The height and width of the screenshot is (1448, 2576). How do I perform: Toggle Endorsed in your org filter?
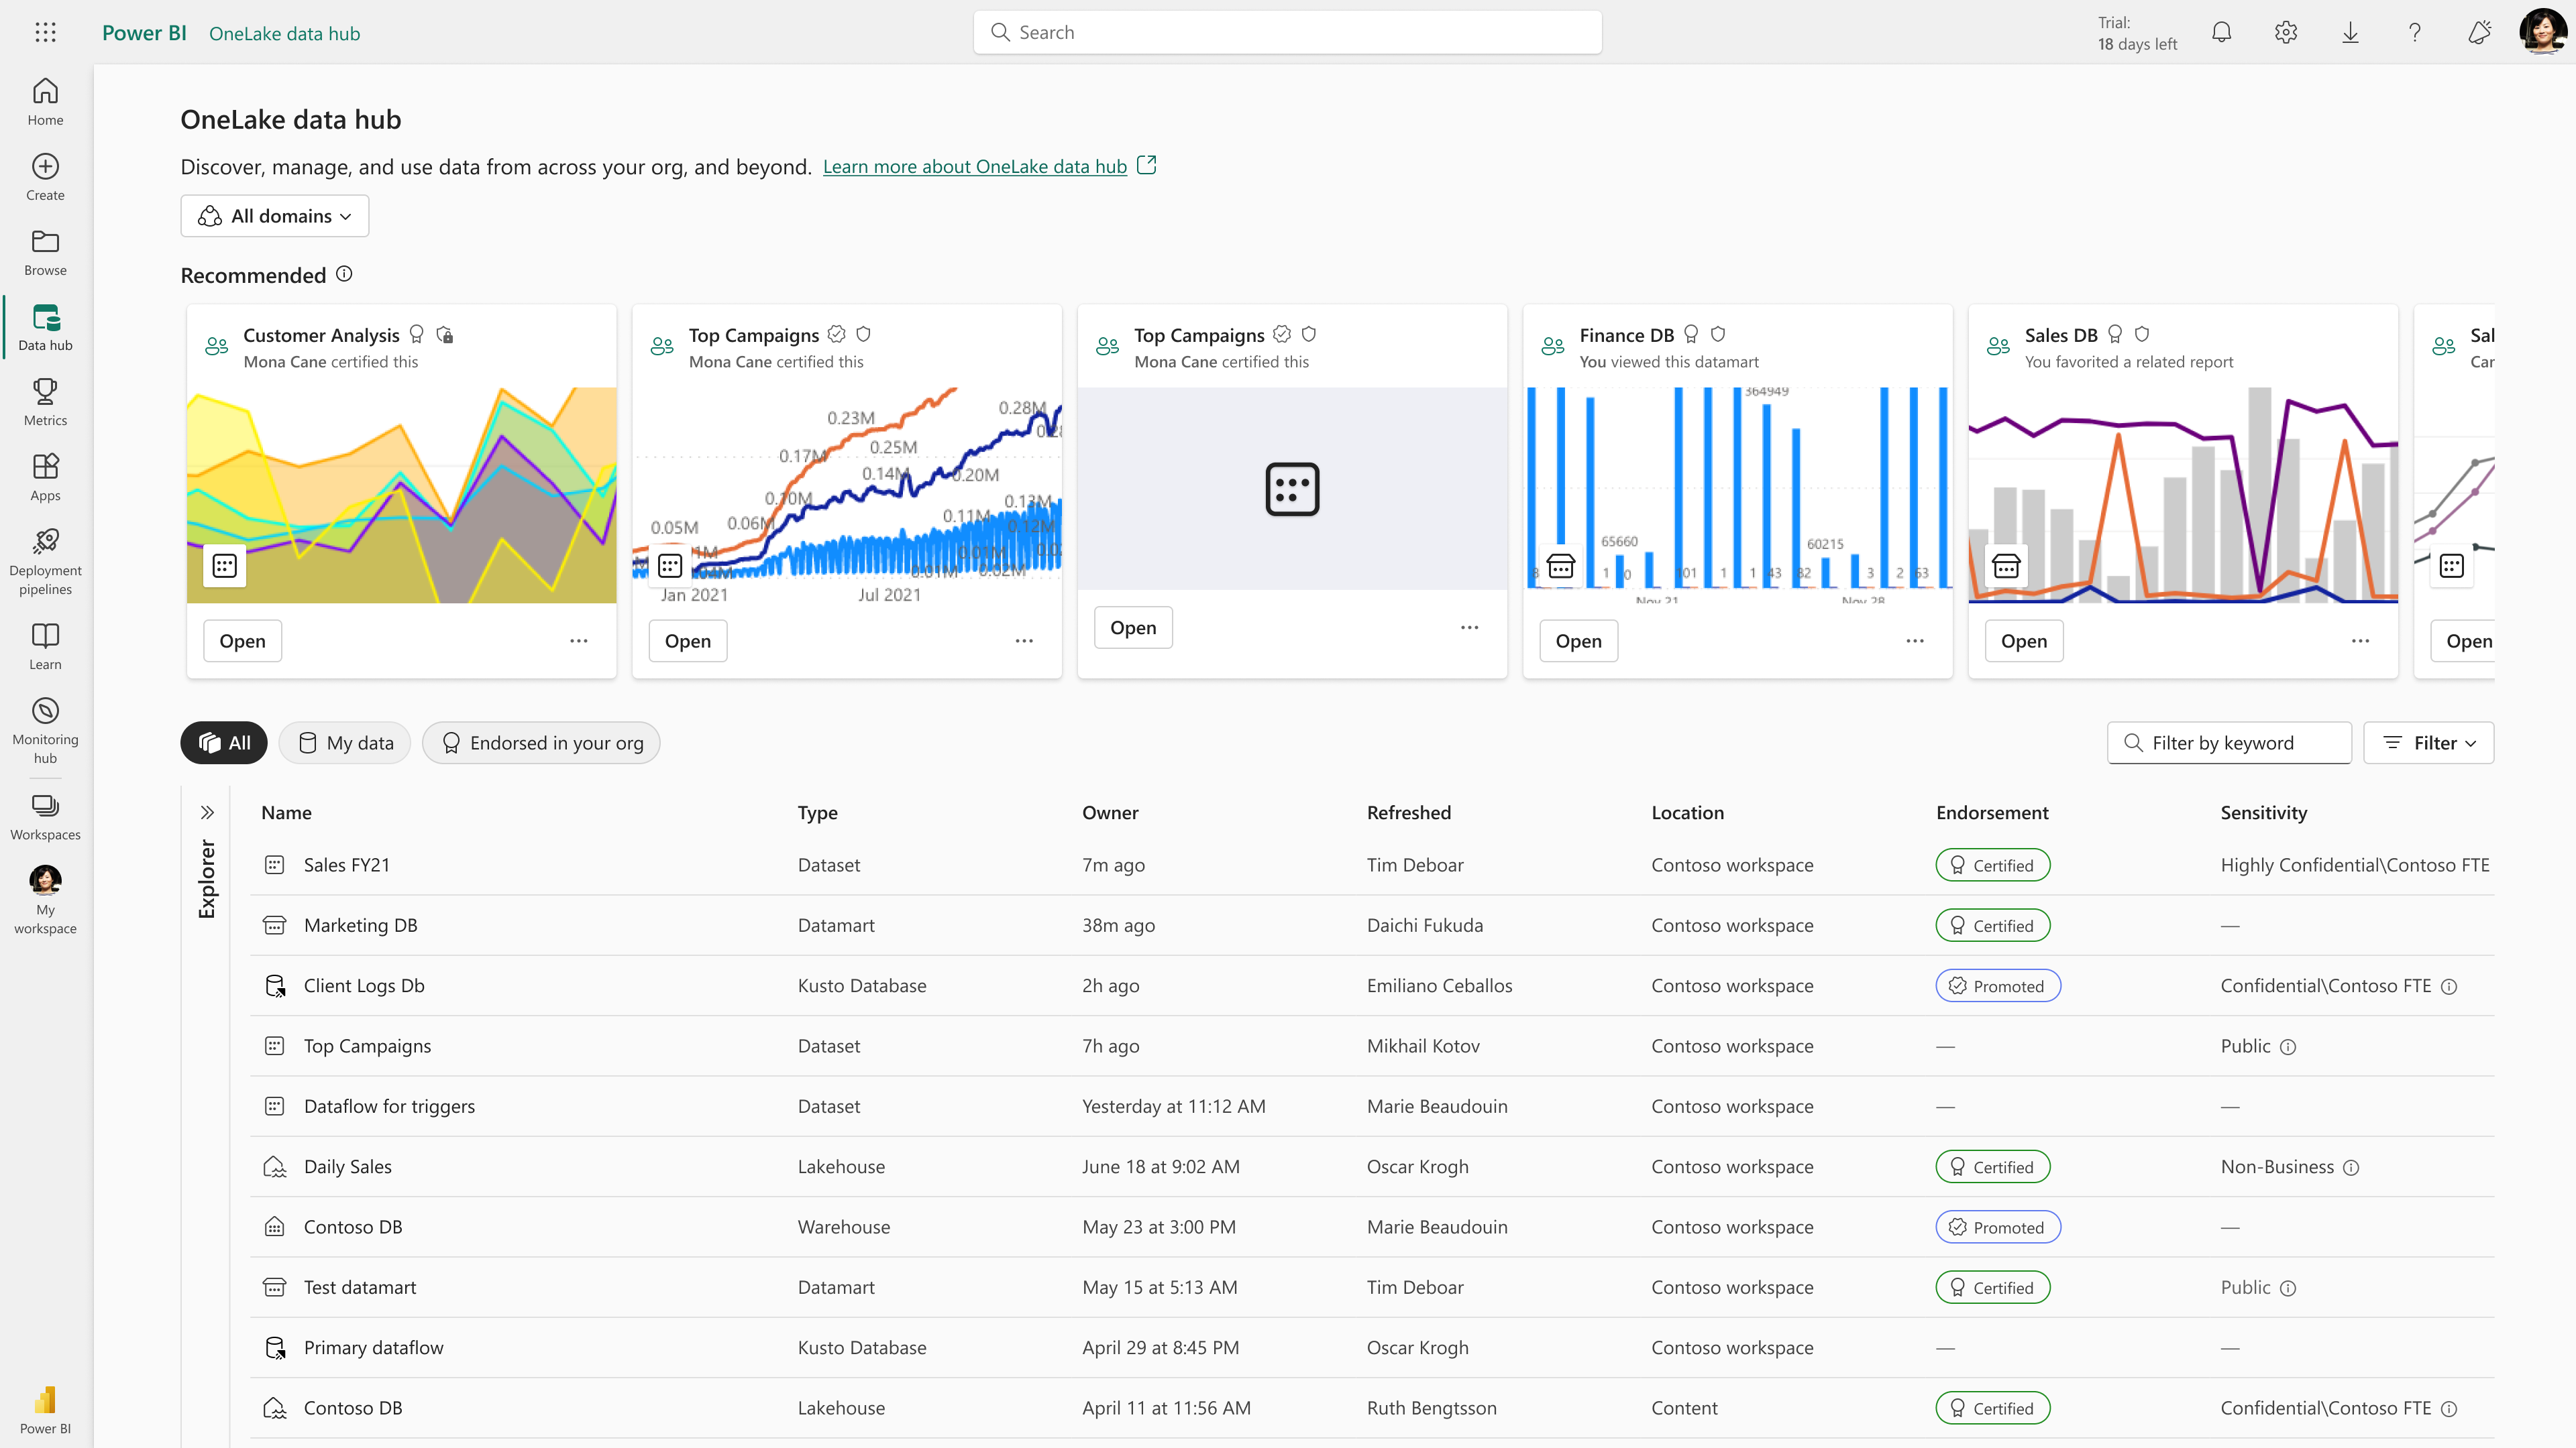(x=541, y=743)
